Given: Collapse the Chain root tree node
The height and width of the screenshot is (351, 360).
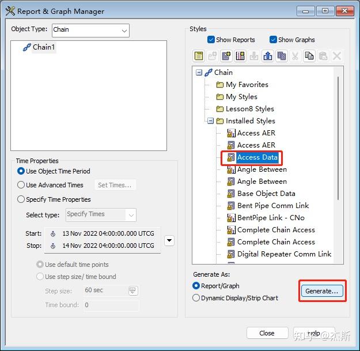Looking at the screenshot, I should 199,73.
